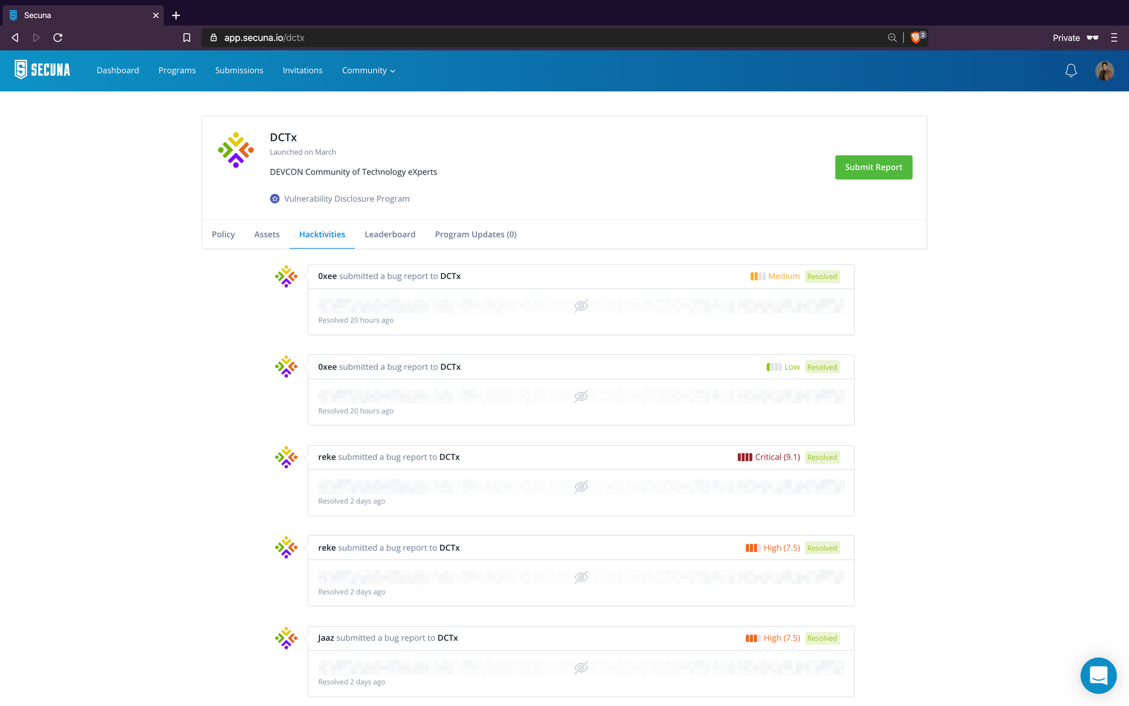Select the Hacktivities tab

coord(322,234)
